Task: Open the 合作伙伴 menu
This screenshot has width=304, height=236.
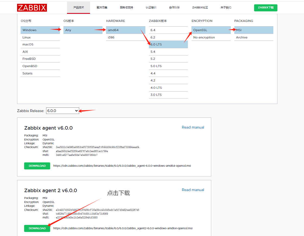Action: click(x=174, y=8)
